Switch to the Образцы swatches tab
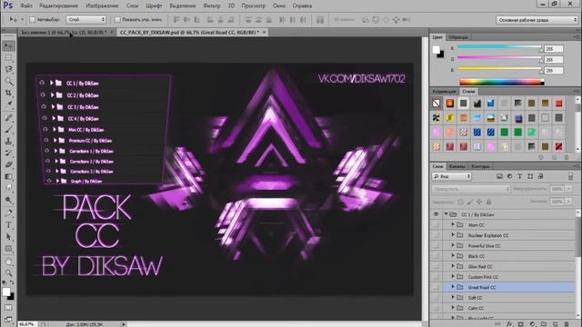This screenshot has width=582, height=327. [458, 37]
